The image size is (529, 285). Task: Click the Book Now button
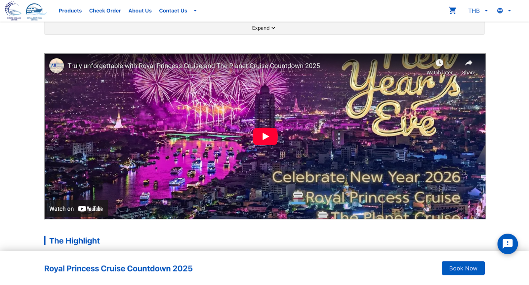point(463,268)
